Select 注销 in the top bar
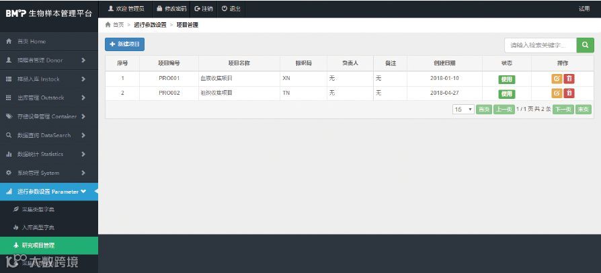This screenshot has height=273, width=601. (204, 9)
